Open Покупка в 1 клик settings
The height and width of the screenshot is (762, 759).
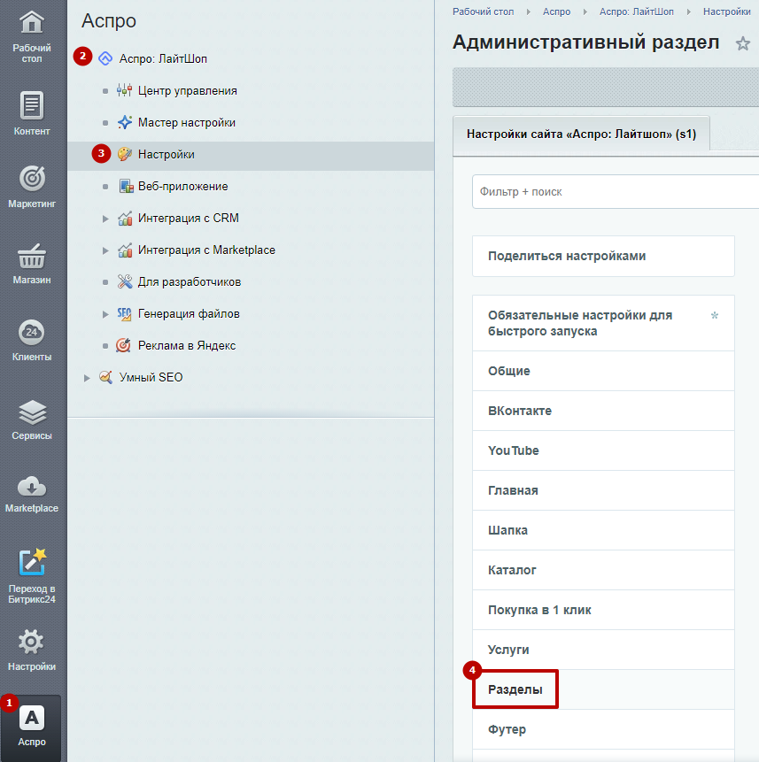pos(603,610)
